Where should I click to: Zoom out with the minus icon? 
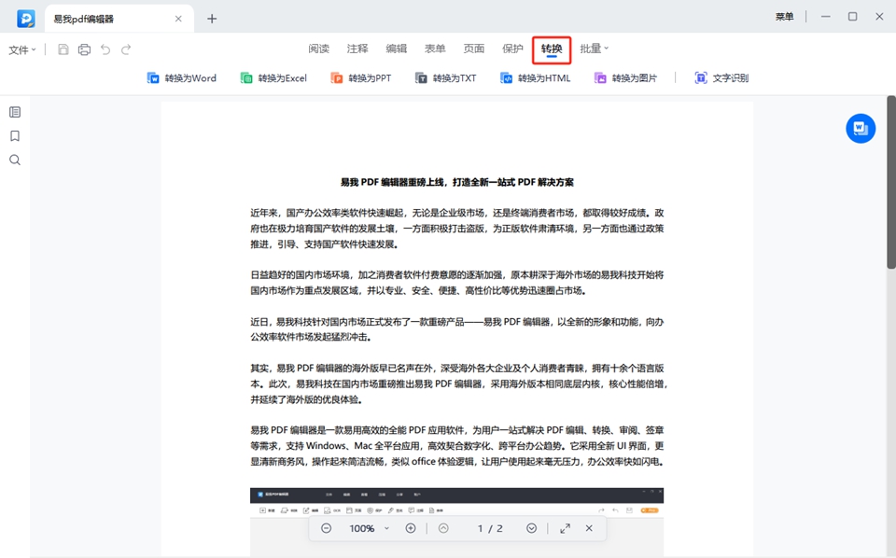(327, 528)
